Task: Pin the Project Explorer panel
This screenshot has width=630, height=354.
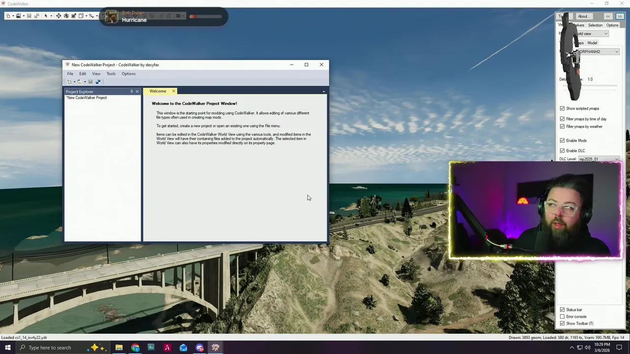Action: point(131,91)
